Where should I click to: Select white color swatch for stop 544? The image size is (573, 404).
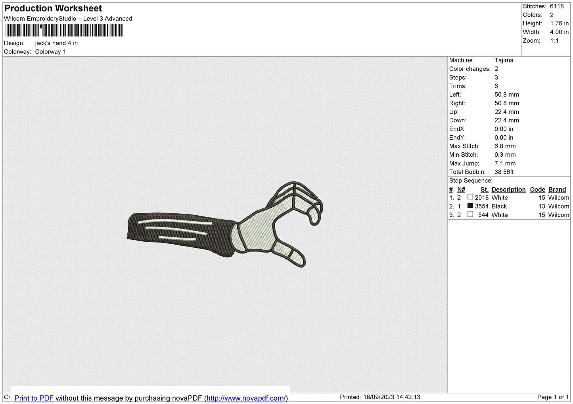click(x=470, y=214)
